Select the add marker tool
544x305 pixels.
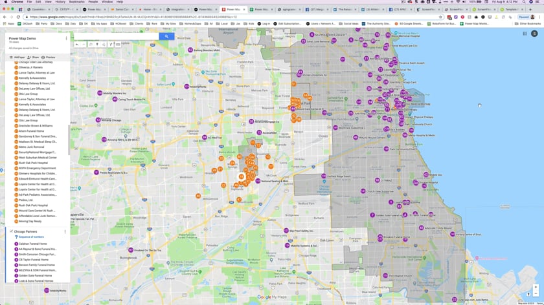click(97, 45)
